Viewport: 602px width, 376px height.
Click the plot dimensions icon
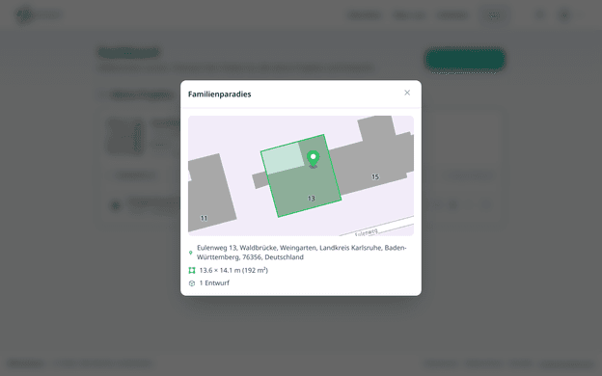pyautogui.click(x=192, y=271)
